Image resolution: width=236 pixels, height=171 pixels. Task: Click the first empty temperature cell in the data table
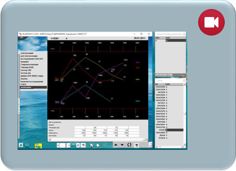click(x=80, y=127)
